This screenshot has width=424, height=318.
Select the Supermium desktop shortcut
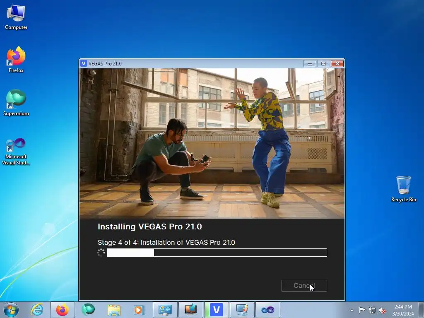[16, 103]
